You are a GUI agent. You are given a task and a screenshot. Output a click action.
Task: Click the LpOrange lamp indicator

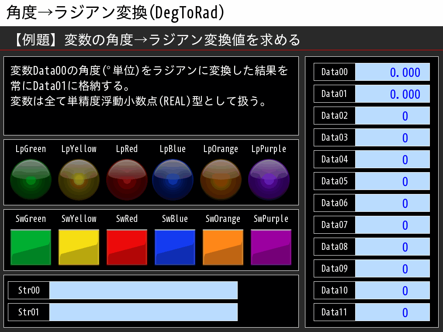point(221,180)
